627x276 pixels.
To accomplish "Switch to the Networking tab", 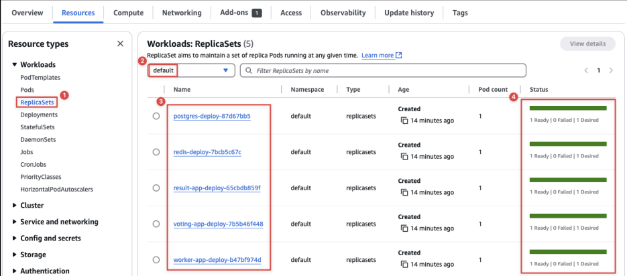I will 182,13.
